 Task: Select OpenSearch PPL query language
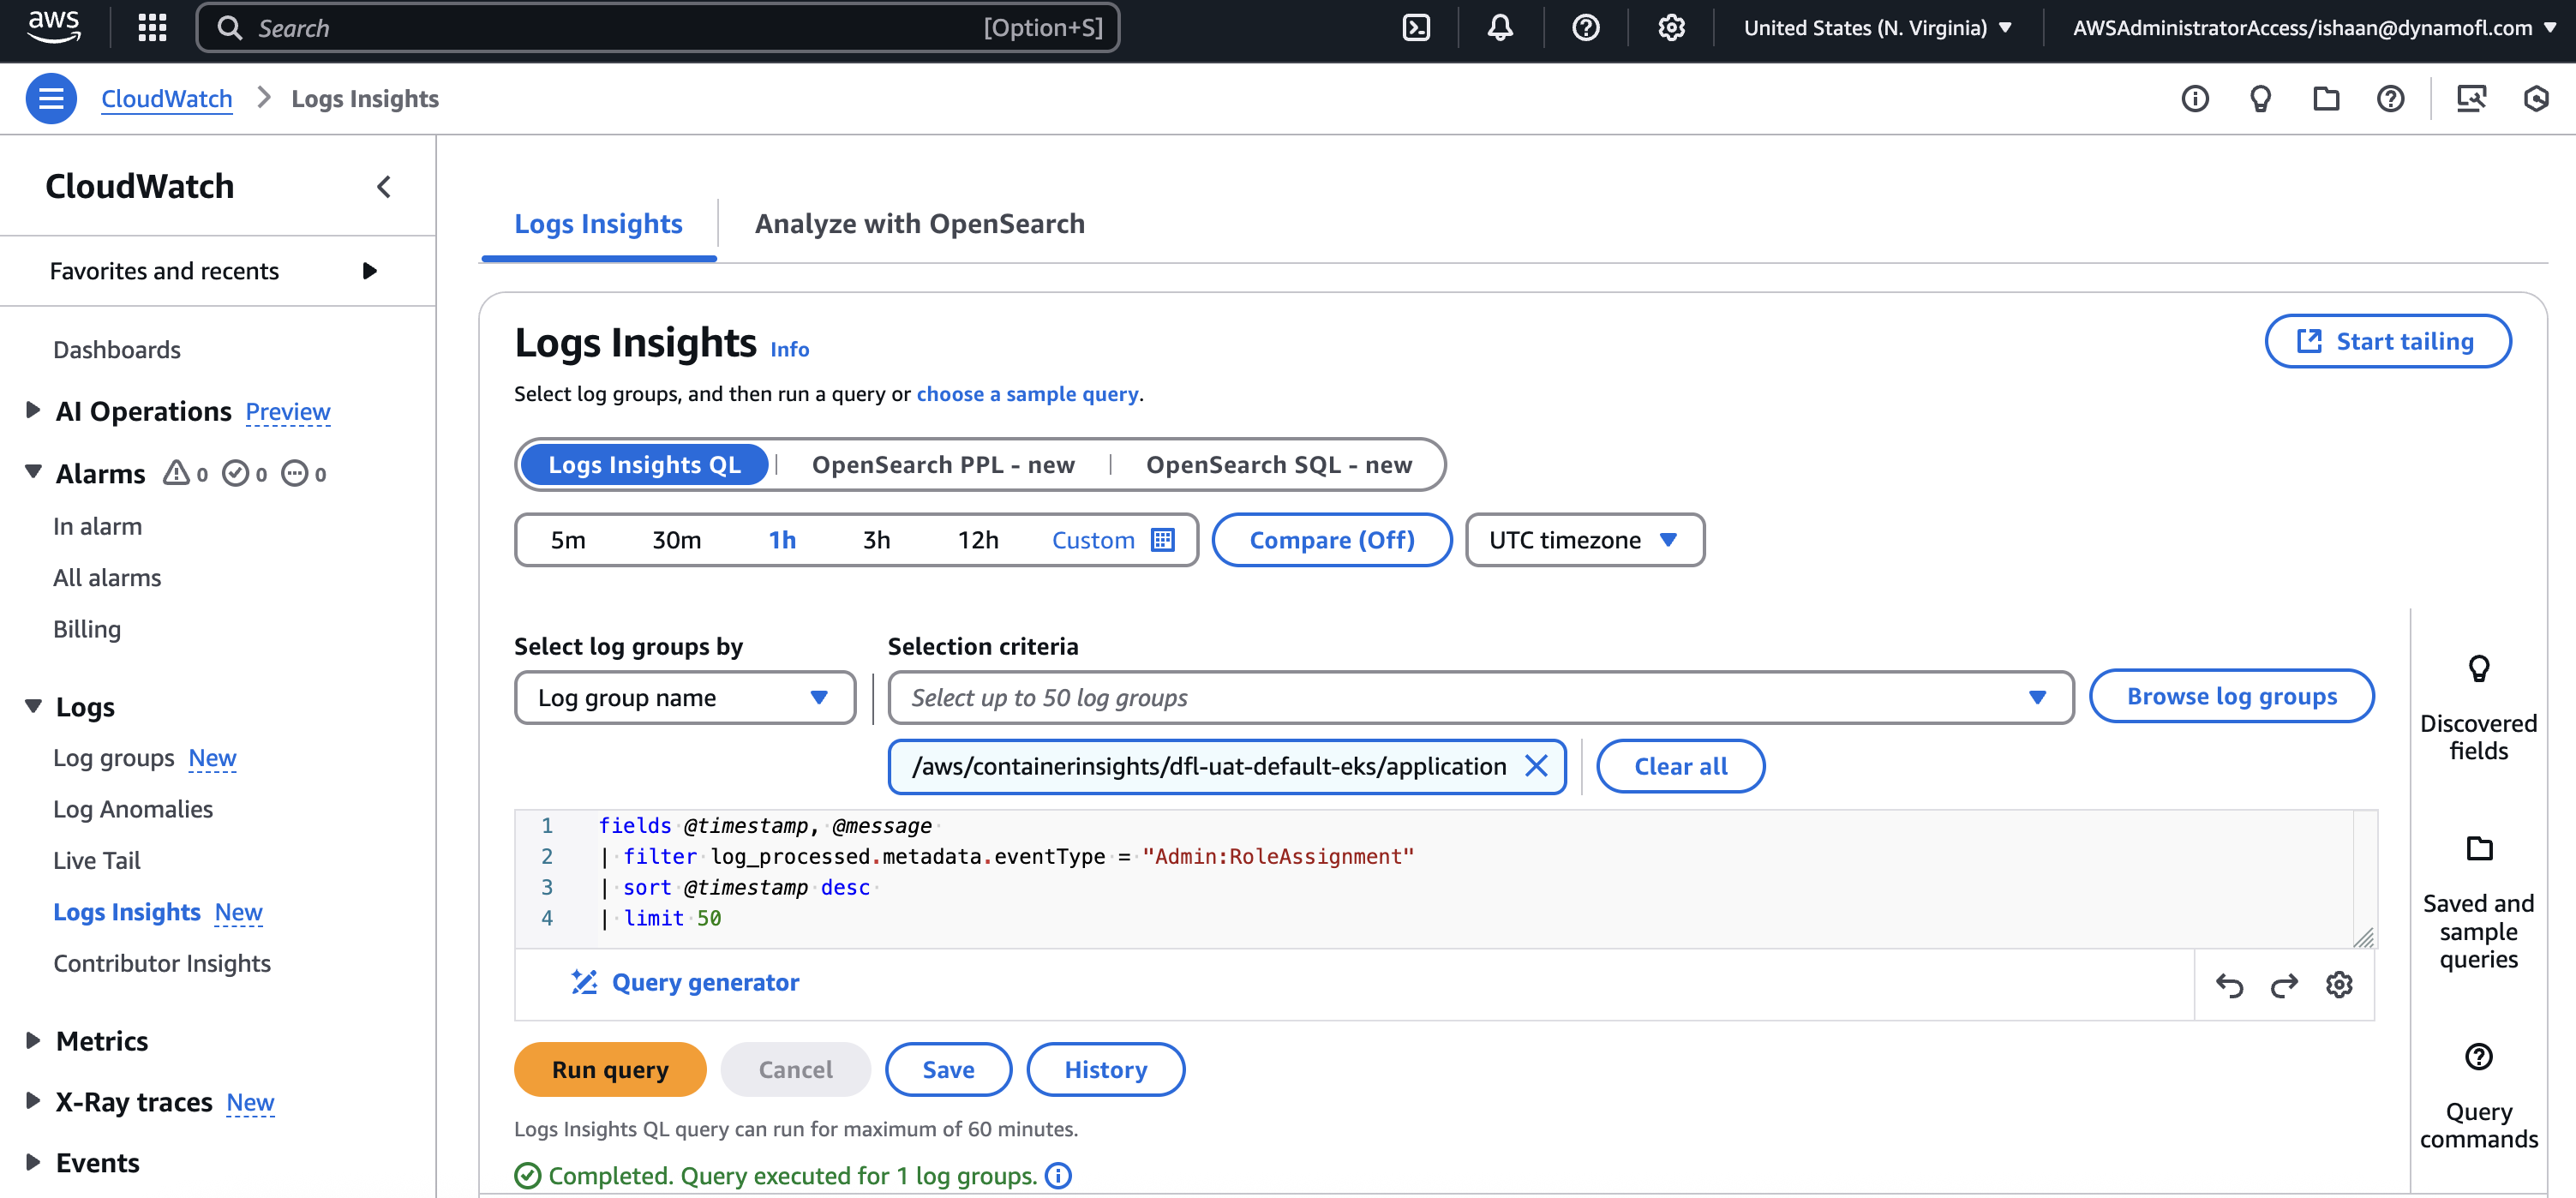[943, 465]
